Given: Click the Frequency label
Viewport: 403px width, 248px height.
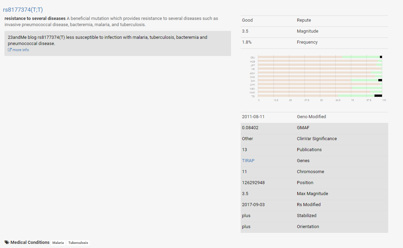Looking at the screenshot, I should pos(307,42).
